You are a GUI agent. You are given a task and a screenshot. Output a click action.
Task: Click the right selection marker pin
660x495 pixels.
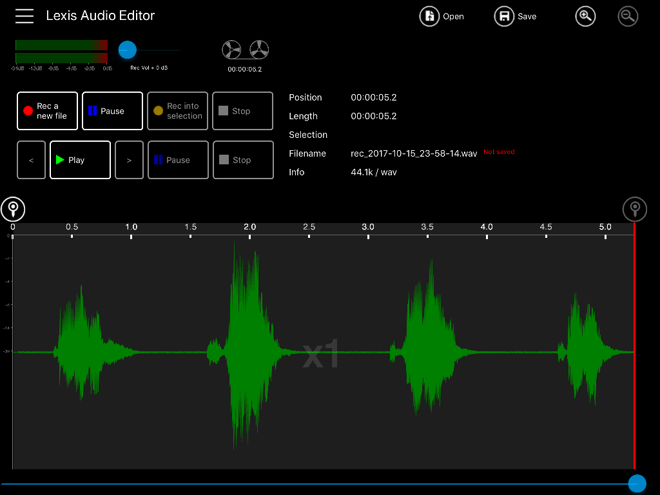coord(635,209)
